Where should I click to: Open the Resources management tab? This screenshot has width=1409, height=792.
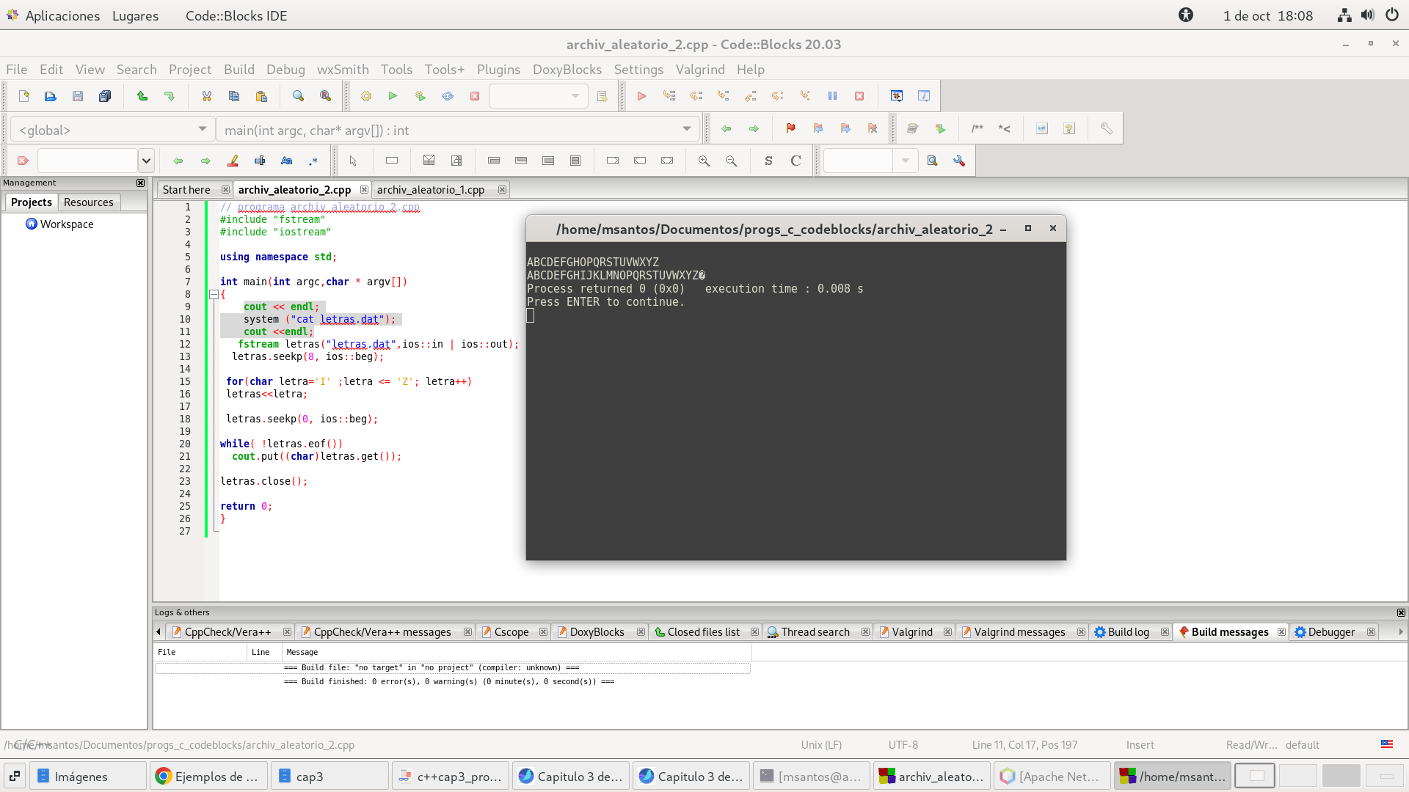[x=88, y=202]
